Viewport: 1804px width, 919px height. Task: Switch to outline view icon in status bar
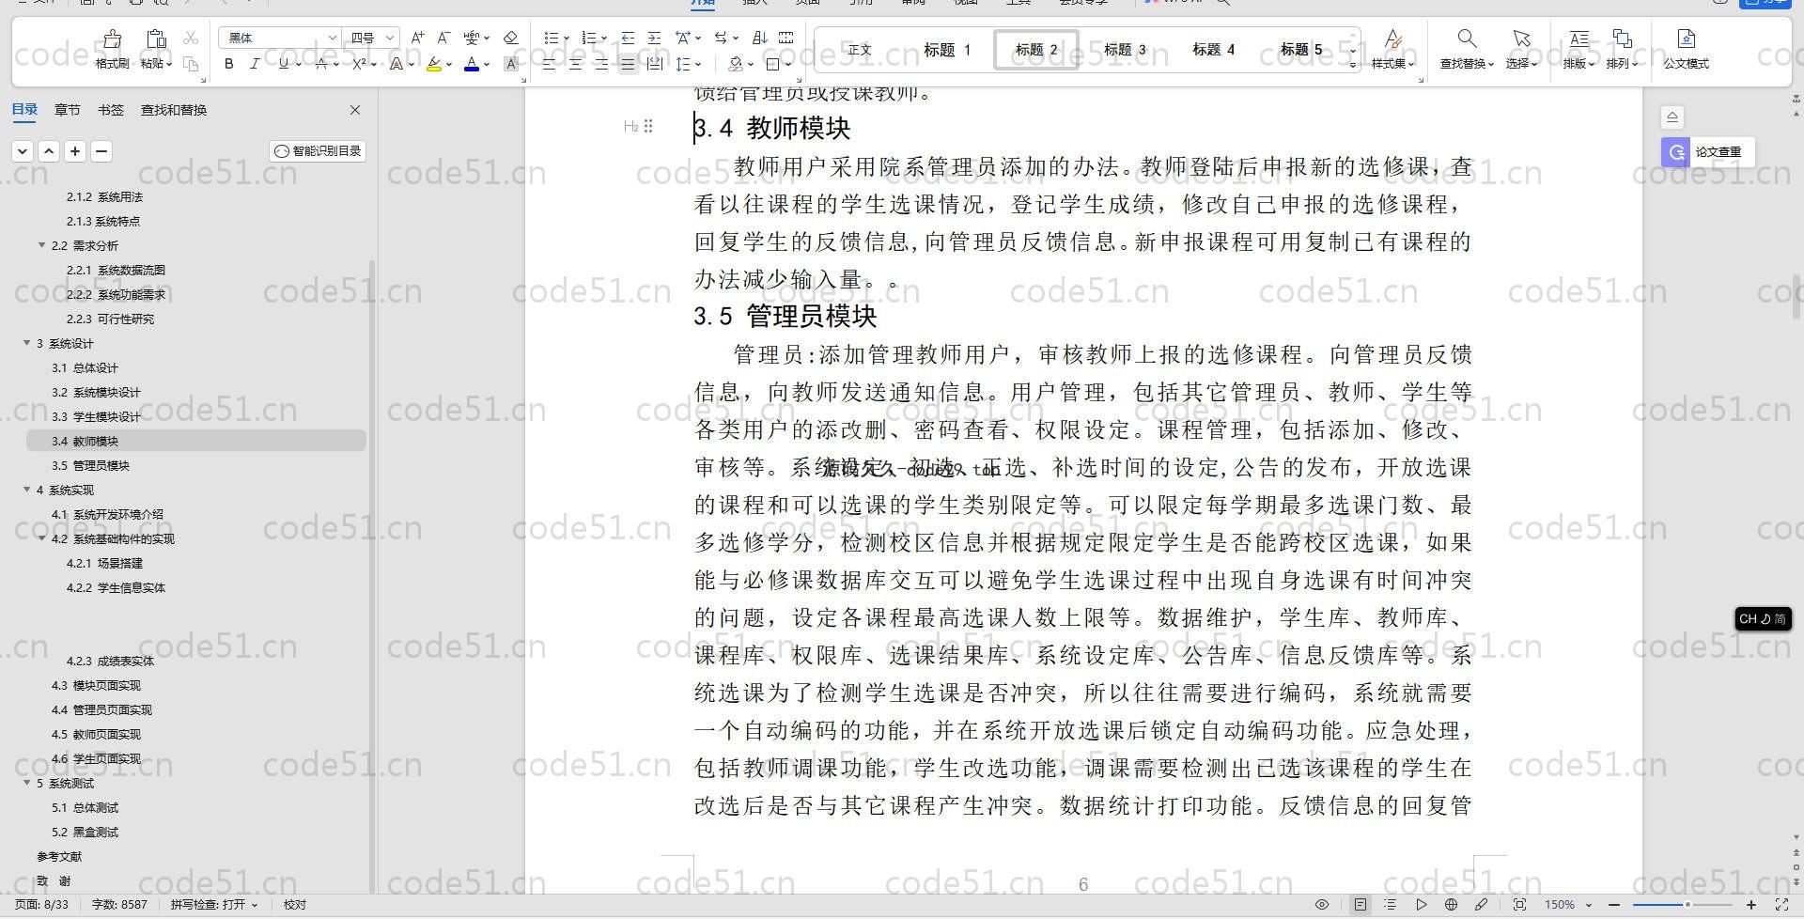(1390, 905)
